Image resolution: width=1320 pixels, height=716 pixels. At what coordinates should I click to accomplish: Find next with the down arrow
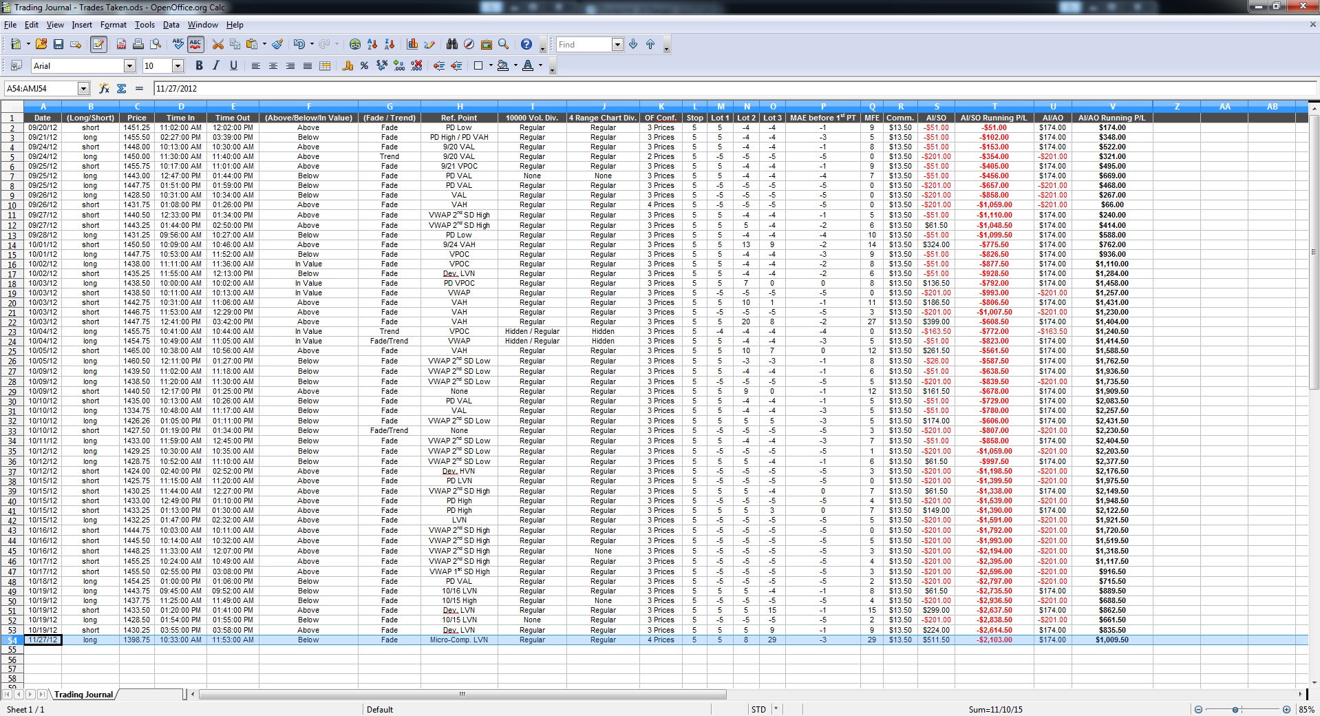(633, 44)
